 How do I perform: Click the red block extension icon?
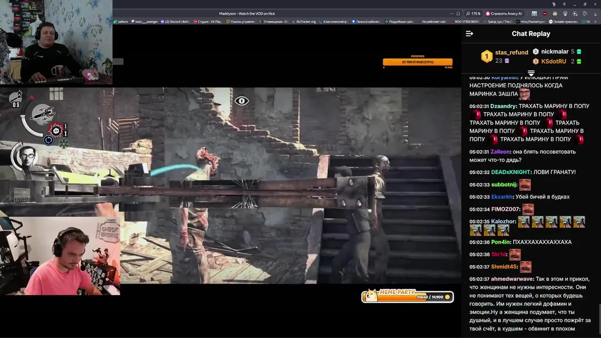545,14
